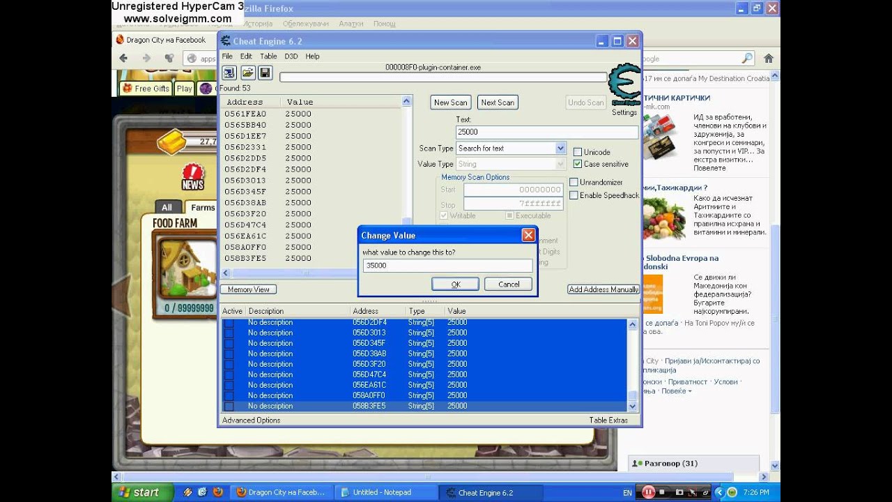892x502 pixels.
Task: Open the Table menu in Cheat Engine
Action: pos(268,56)
